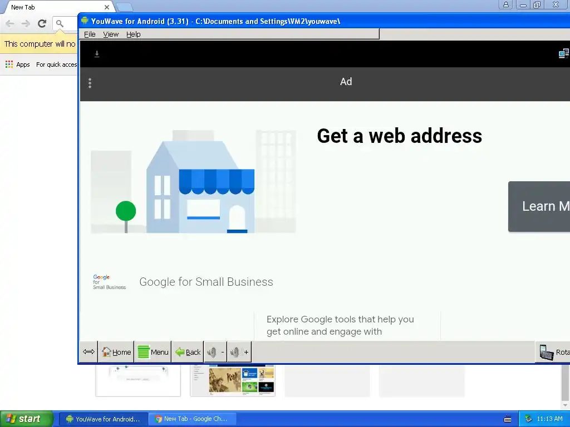The image size is (570, 427).
Task: Click the Rotate button in YouWave toolbar
Action: (553, 352)
